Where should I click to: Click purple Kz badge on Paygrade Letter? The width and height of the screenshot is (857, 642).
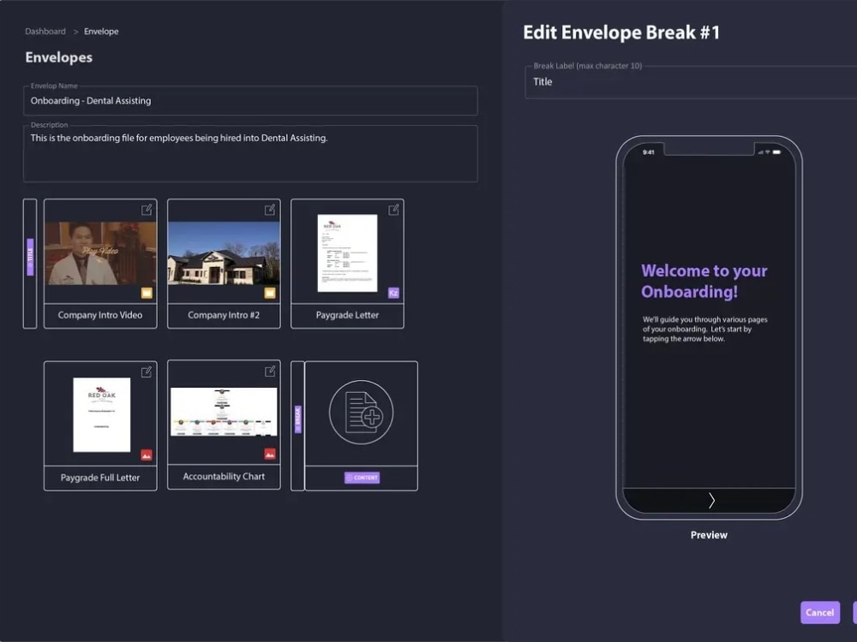tap(393, 293)
